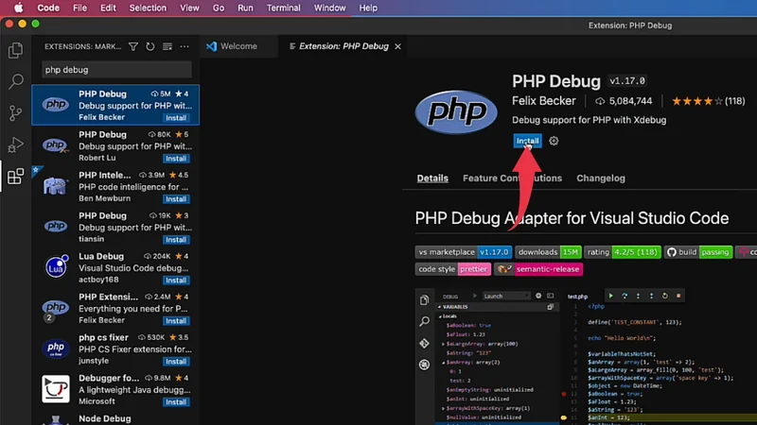Close the Extension: PHP Debug tab
This screenshot has width=757, height=425.
pyautogui.click(x=398, y=46)
